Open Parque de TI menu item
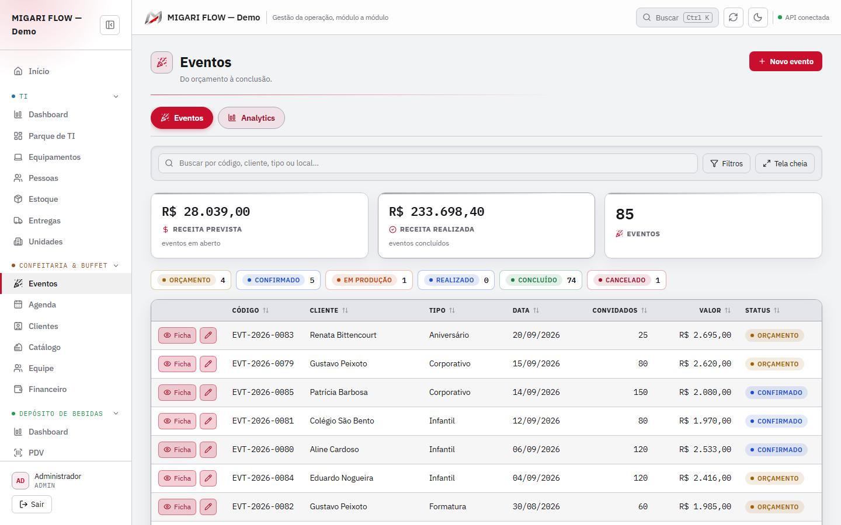Viewport: 841px width, 525px height. point(65,136)
